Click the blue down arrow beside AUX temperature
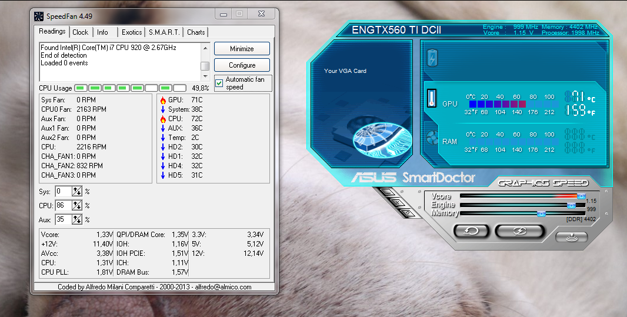This screenshot has height=317, width=627. pyautogui.click(x=163, y=128)
